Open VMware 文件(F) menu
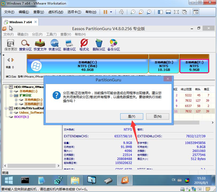 pos(9,12)
